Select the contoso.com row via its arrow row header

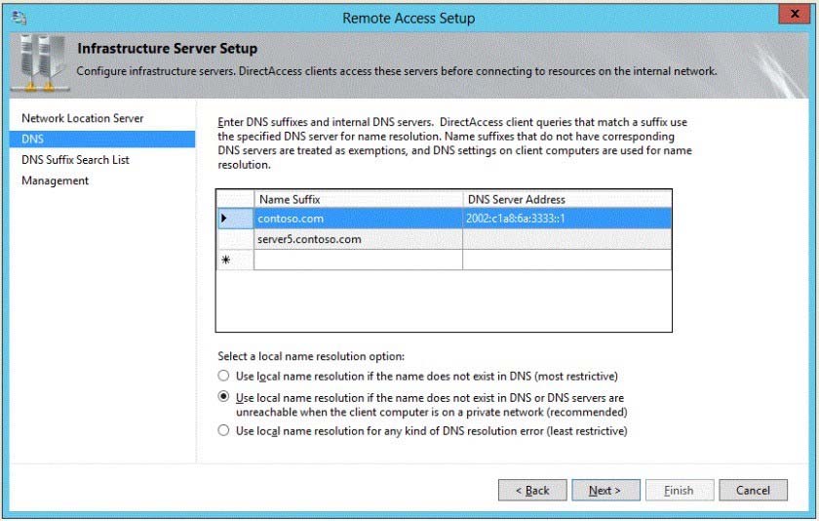click(235, 219)
